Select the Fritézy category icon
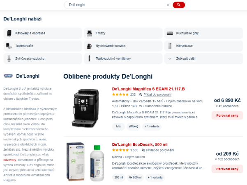Image resolution: width=247 pixels, height=185 pixels. tap(89, 33)
